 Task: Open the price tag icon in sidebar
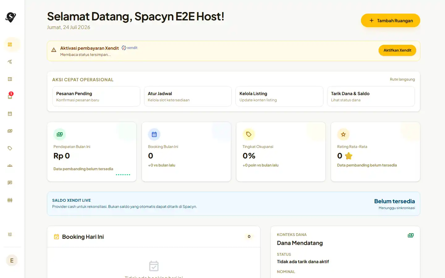(10, 148)
